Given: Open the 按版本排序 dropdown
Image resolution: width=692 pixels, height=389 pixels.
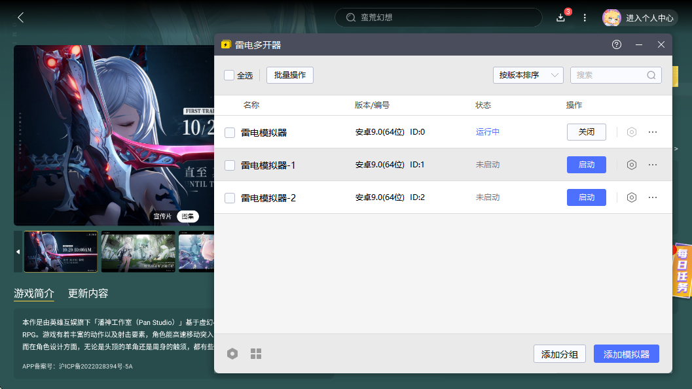Looking at the screenshot, I should 528,75.
